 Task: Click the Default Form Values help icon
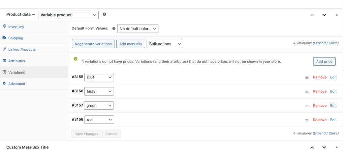[x=114, y=29]
